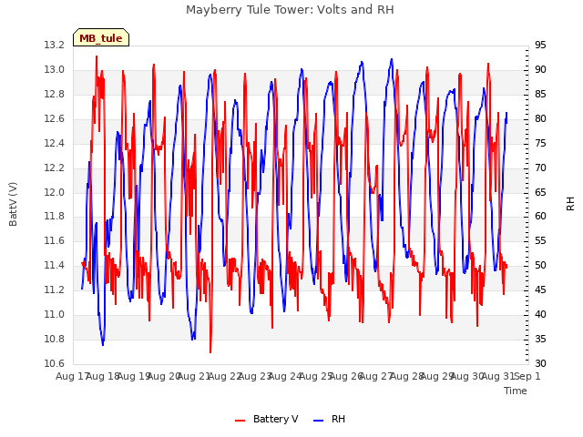The height and width of the screenshot is (437, 583).
Task: Click the 12.8 left axis tick label
Action: point(55,94)
